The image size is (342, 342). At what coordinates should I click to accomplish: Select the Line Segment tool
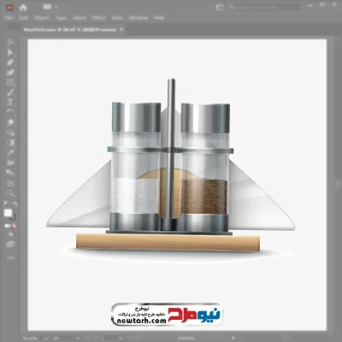pyautogui.click(x=10, y=92)
